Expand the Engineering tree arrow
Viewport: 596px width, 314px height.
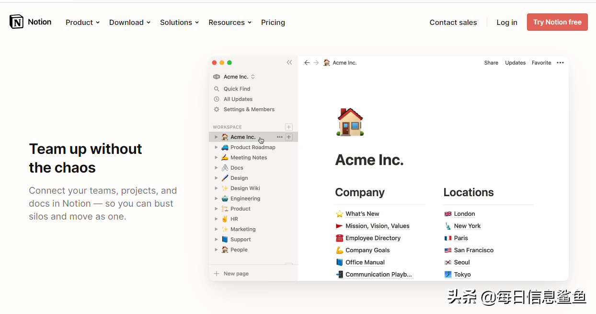216,198
